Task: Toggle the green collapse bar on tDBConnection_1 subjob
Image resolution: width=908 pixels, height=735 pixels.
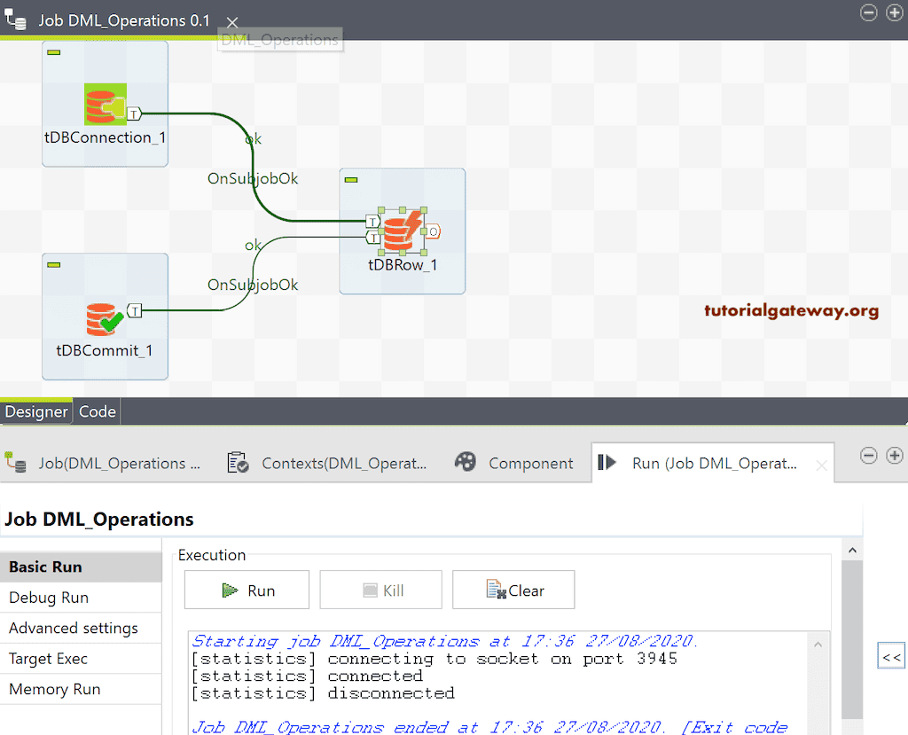Action: 53,52
